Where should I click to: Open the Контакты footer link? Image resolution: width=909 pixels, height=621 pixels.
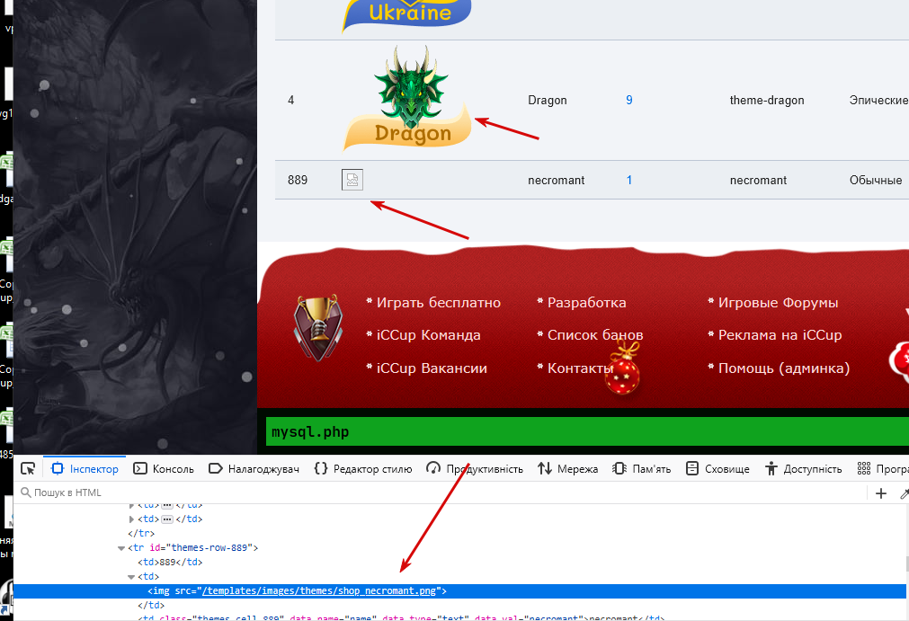(580, 368)
